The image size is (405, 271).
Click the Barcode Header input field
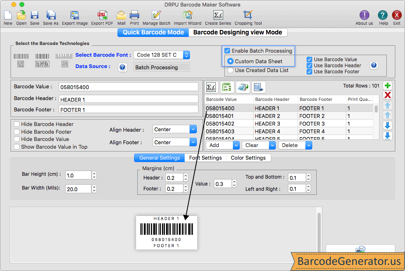tap(128, 100)
